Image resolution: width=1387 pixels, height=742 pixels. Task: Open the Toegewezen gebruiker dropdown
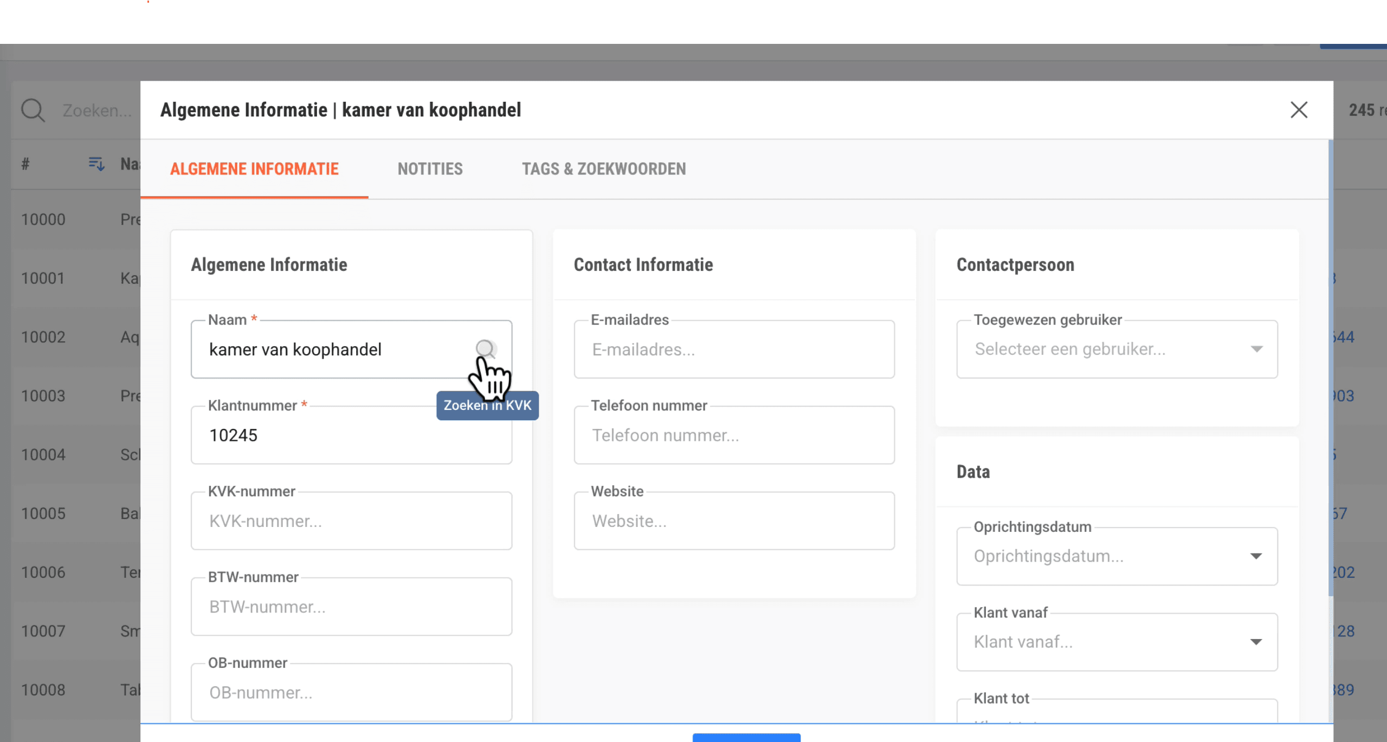[x=1117, y=349]
